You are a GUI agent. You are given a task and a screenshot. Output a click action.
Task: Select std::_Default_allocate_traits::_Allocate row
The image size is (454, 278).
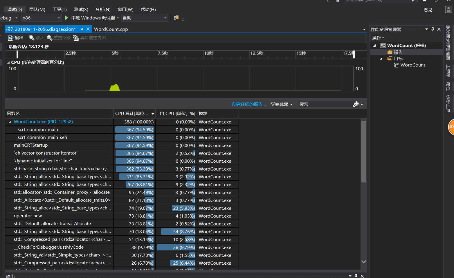122,224
